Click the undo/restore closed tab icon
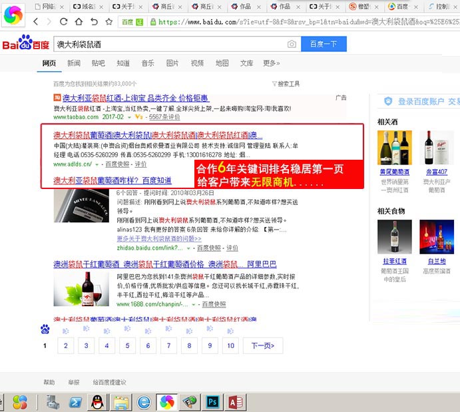Screen dimensions: 460x412 click(x=94, y=21)
